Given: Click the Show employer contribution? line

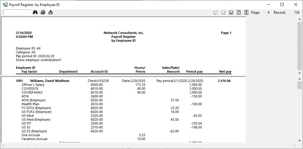Looking at the screenshot, I should (x=39, y=60).
